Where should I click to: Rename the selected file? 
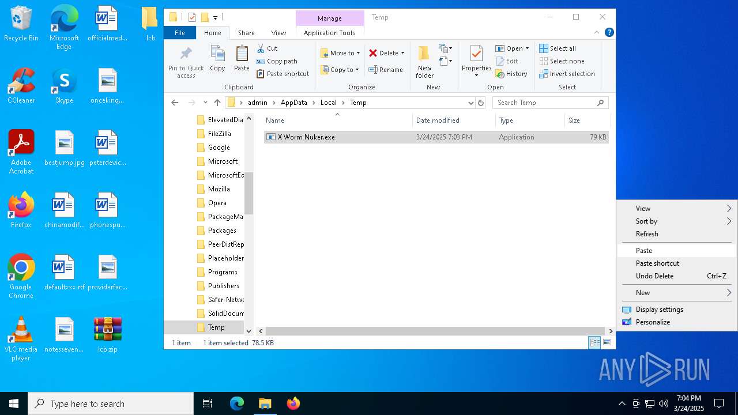(x=386, y=70)
